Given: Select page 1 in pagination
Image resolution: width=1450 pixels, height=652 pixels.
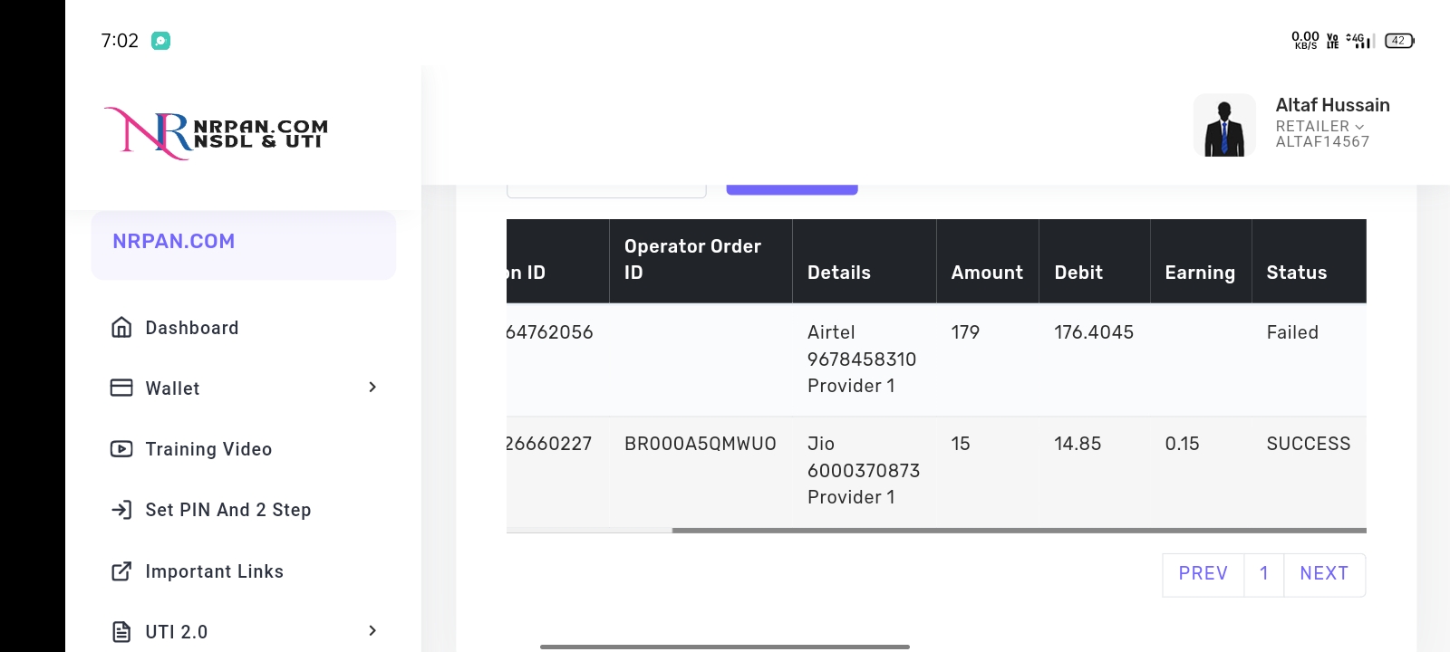Looking at the screenshot, I should [1264, 574].
